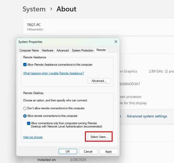This screenshot has width=174, height=163.
Task: Close the System Properties dialog
Action: [x=116, y=42]
